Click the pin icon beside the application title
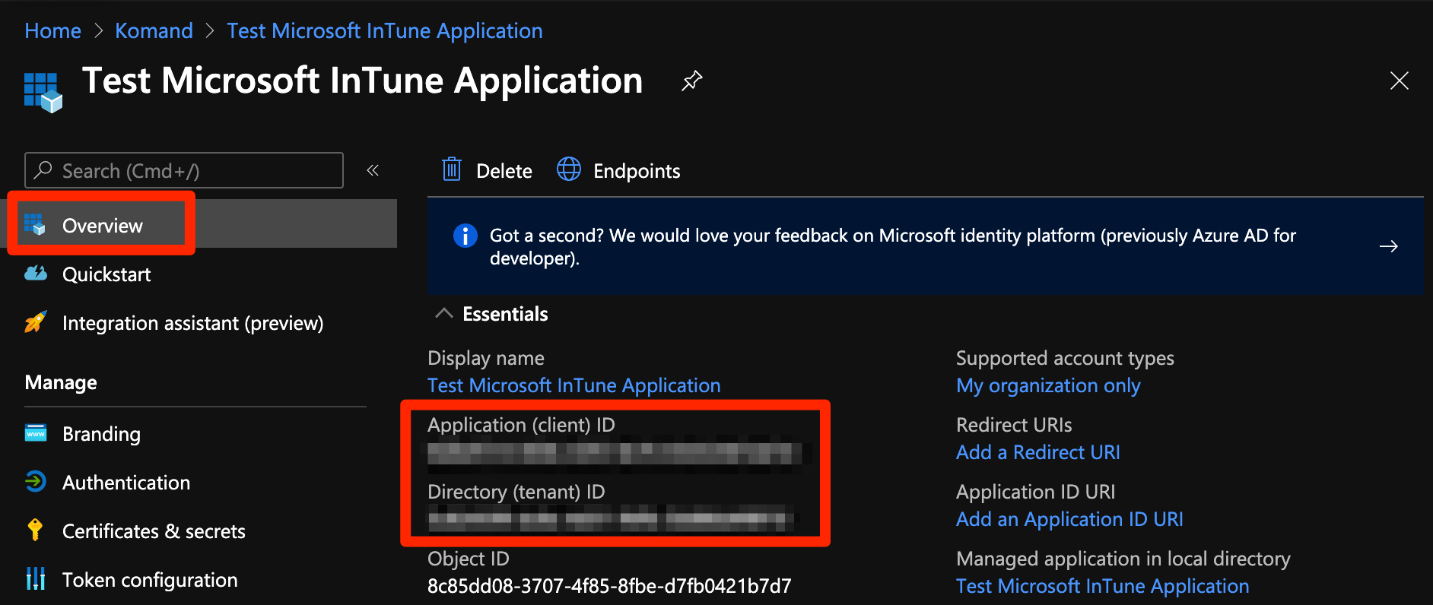1433x605 pixels. 691,81
